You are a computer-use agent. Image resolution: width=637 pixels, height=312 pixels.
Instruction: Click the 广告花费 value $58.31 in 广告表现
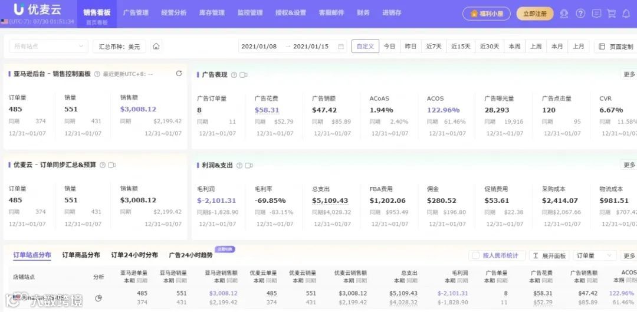(x=267, y=110)
